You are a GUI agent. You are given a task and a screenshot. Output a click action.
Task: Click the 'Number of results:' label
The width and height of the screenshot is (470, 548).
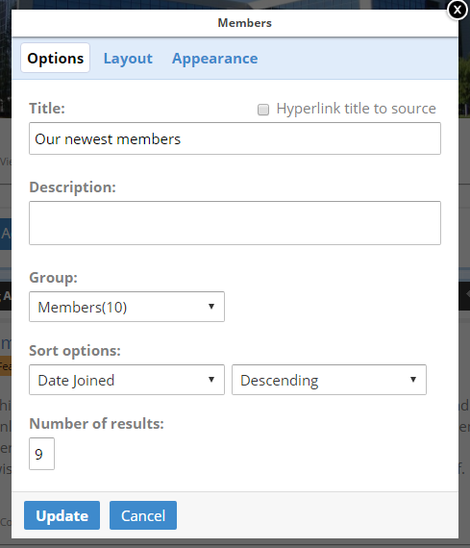(96, 424)
